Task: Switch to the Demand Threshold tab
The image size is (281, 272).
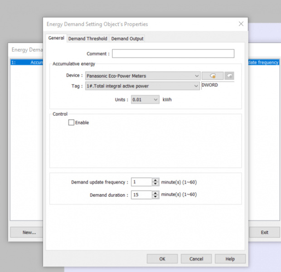Action: pyautogui.click(x=87, y=39)
